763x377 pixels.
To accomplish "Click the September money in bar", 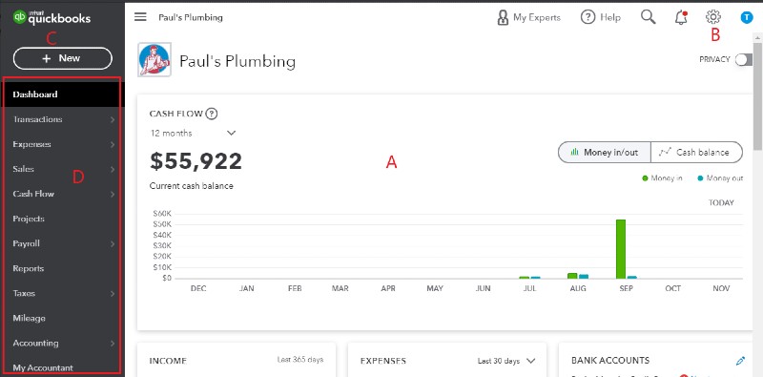I will [621, 249].
